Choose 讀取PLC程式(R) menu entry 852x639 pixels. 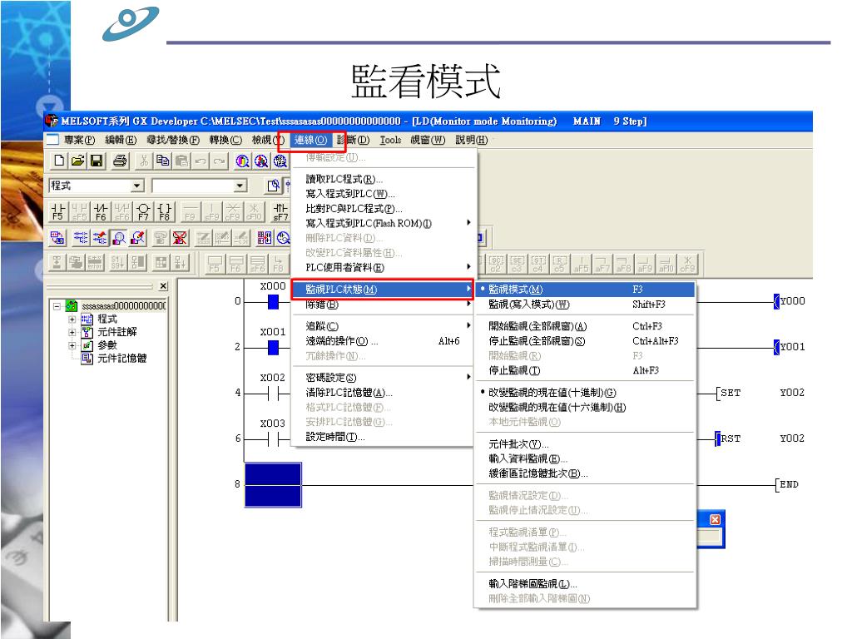383,180
